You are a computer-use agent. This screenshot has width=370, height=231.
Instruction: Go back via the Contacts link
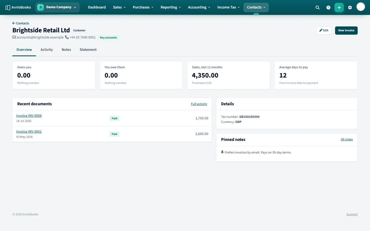pos(21,23)
